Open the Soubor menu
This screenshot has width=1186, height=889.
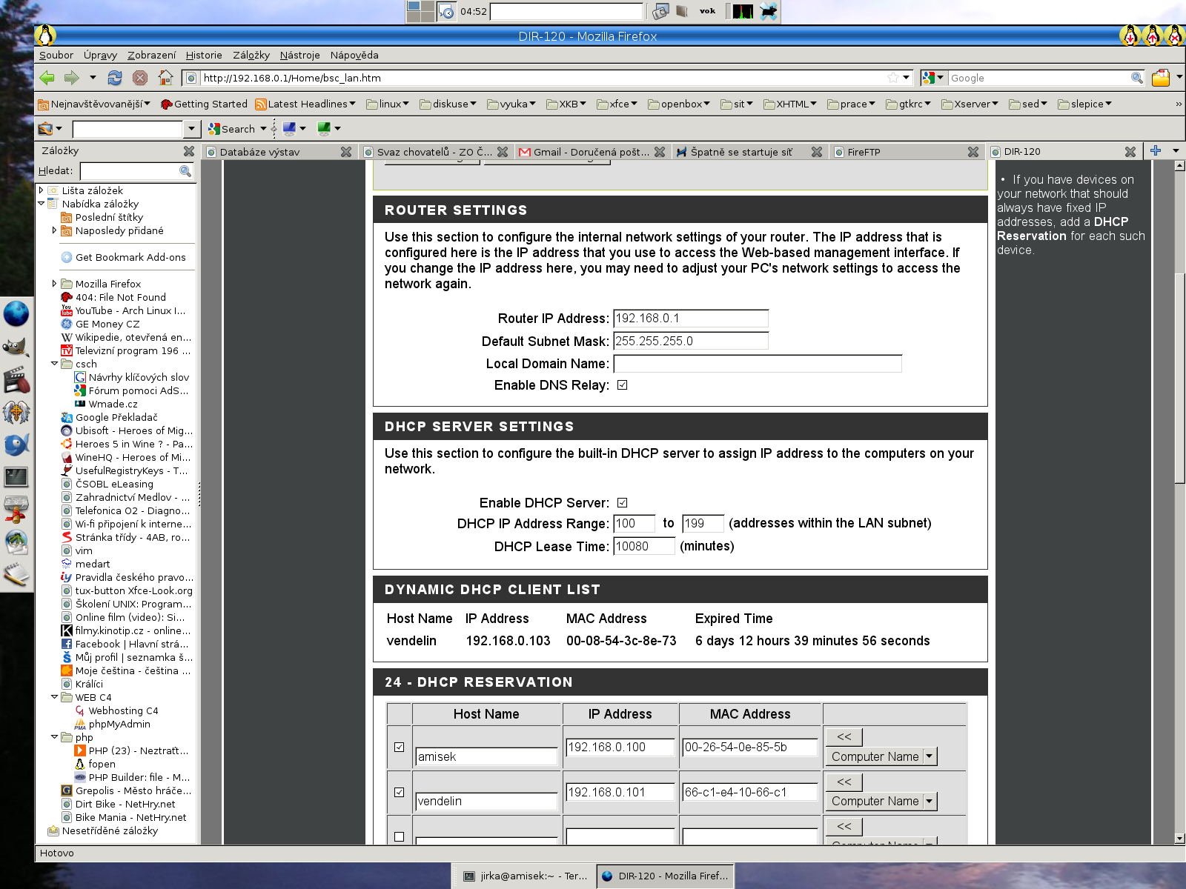click(56, 55)
